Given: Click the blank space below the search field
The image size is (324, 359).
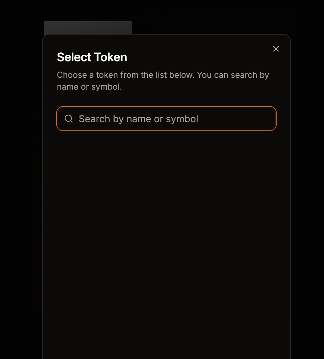Looking at the screenshot, I should 166,148.
